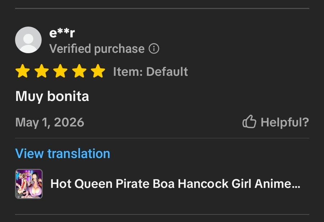Click the second yellow rating star
This screenshot has height=222, width=324.
tap(42, 71)
